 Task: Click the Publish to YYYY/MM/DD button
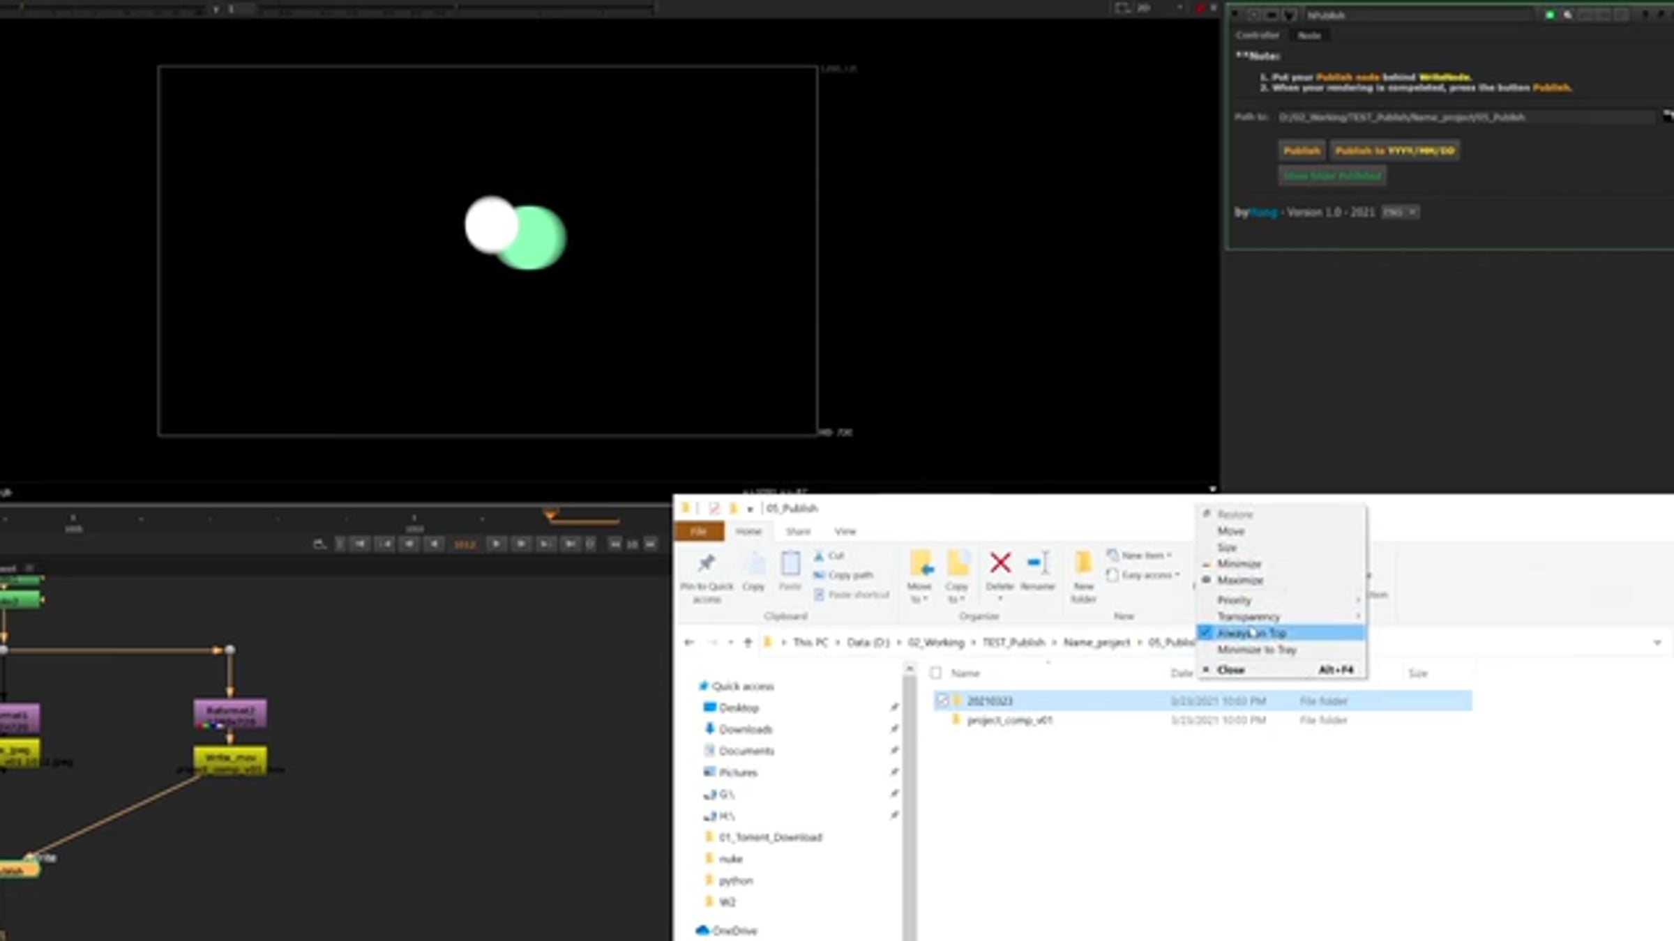1395,151
